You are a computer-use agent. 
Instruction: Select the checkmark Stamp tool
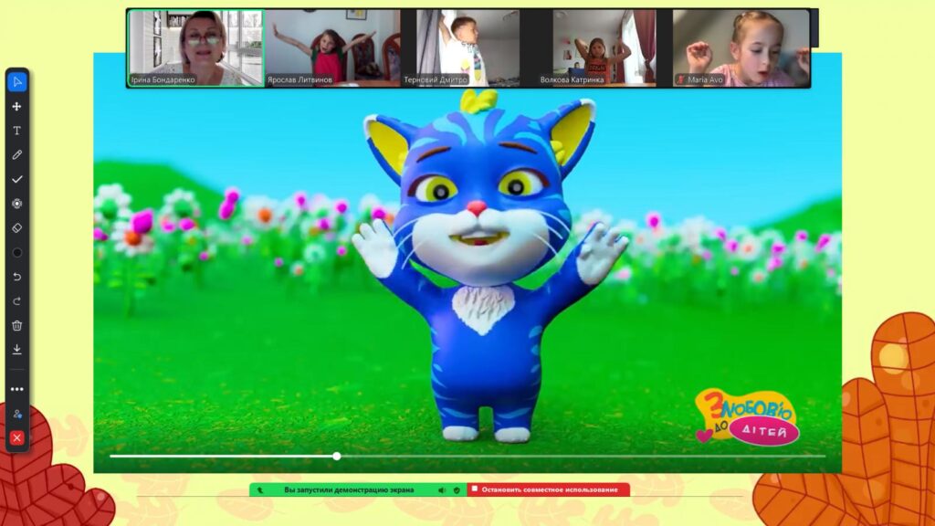16,179
